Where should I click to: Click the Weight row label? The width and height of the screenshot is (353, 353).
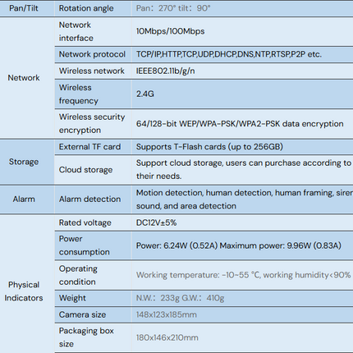(x=72, y=298)
